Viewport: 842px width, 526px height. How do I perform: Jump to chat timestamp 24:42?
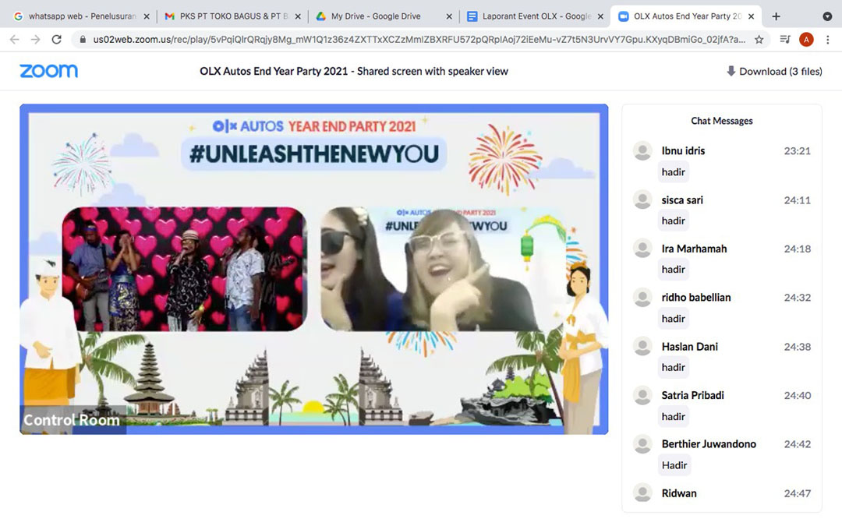[x=797, y=444]
